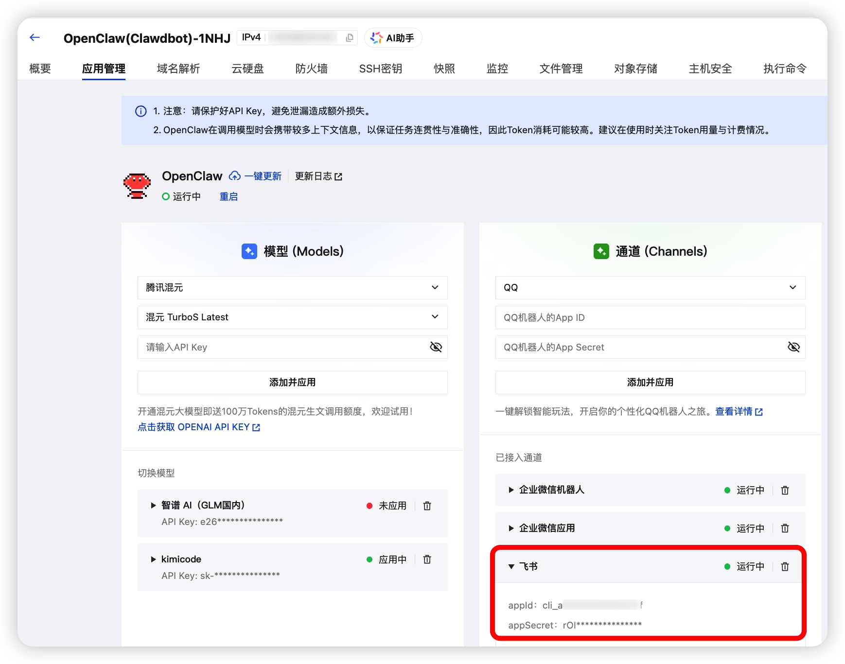845x664 pixels.
Task: Copy the IPv4 address icon
Action: tap(349, 38)
